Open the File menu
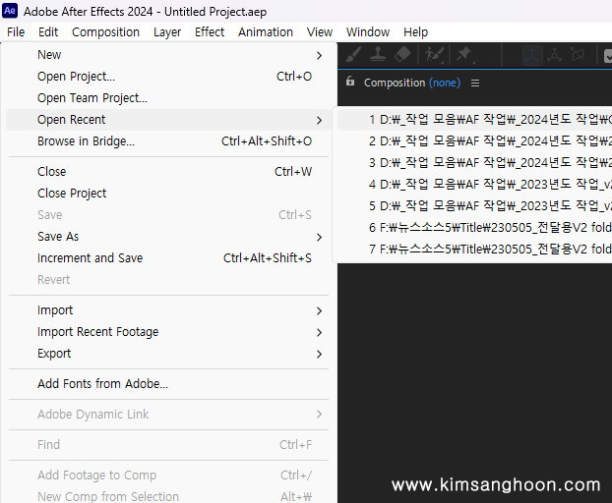This screenshot has height=503, width=612. [x=16, y=32]
